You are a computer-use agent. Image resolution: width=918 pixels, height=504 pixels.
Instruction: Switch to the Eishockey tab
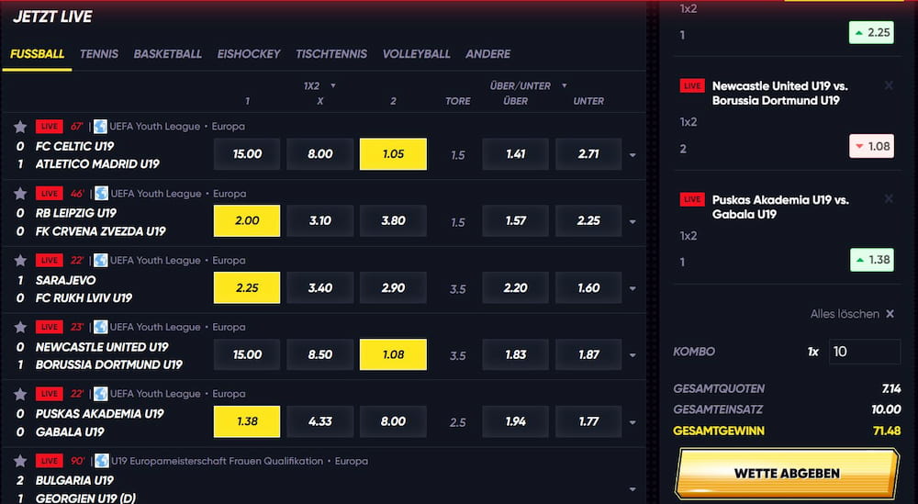(x=248, y=54)
